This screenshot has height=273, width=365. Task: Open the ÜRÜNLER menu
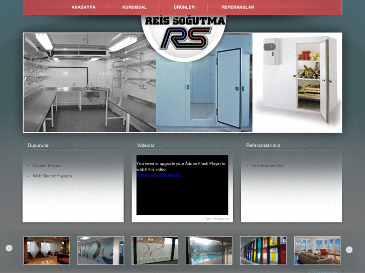click(x=184, y=8)
